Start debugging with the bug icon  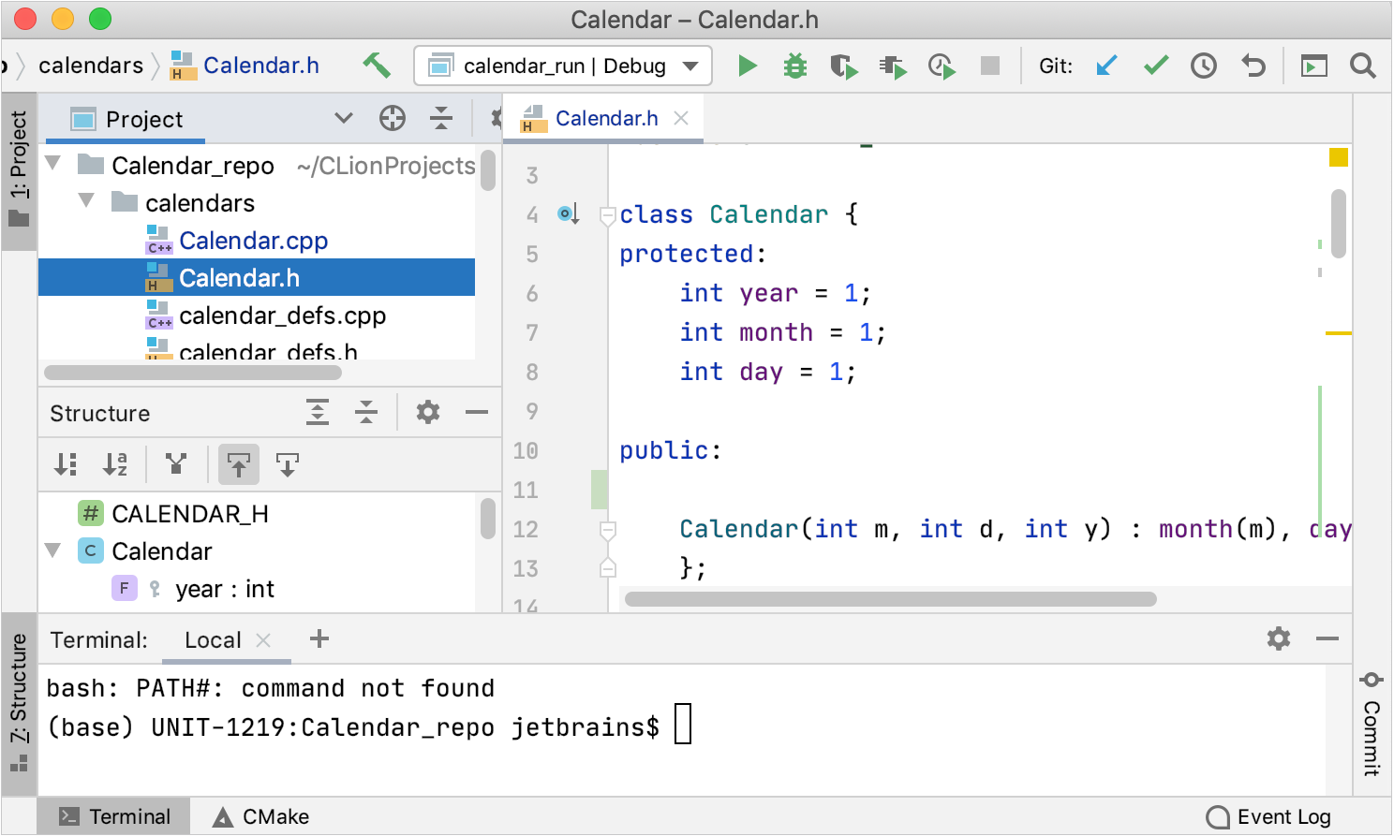click(x=795, y=66)
